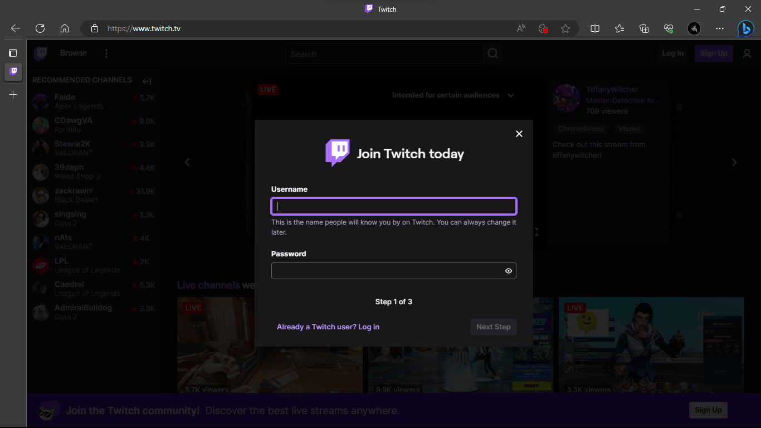Click the Twitch Search box

[384, 53]
